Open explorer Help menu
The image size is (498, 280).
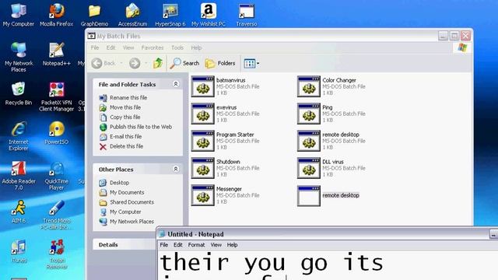(x=196, y=47)
